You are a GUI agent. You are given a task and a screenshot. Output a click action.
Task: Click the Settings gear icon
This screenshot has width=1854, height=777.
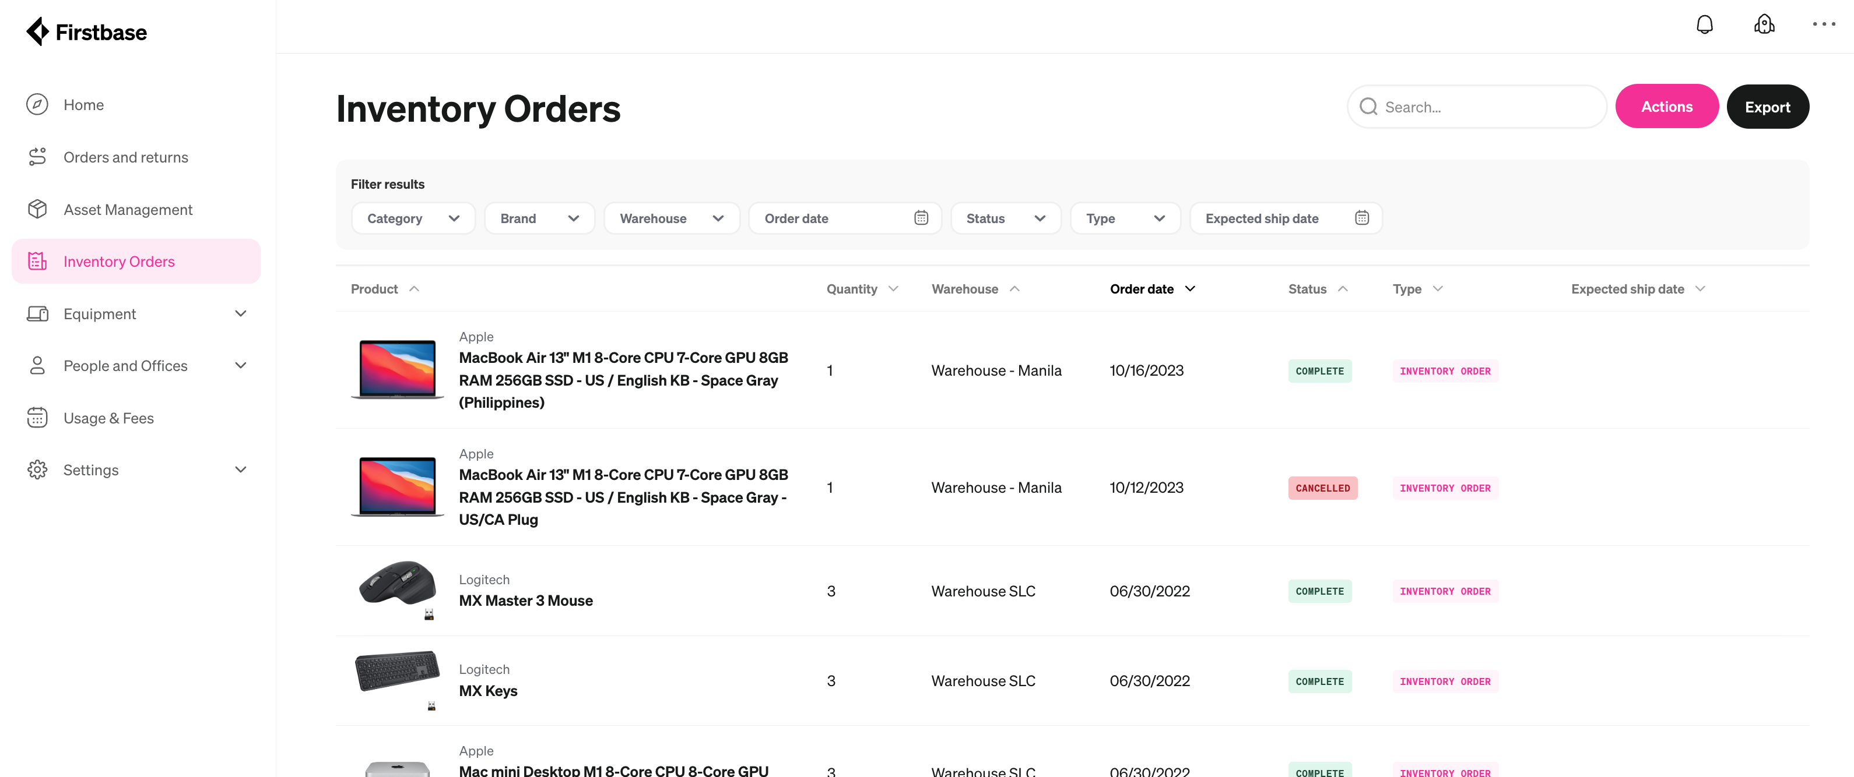(x=37, y=470)
